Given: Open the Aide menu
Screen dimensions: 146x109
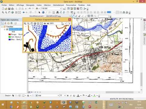Looking at the screenshot, I should click(x=89, y=5).
